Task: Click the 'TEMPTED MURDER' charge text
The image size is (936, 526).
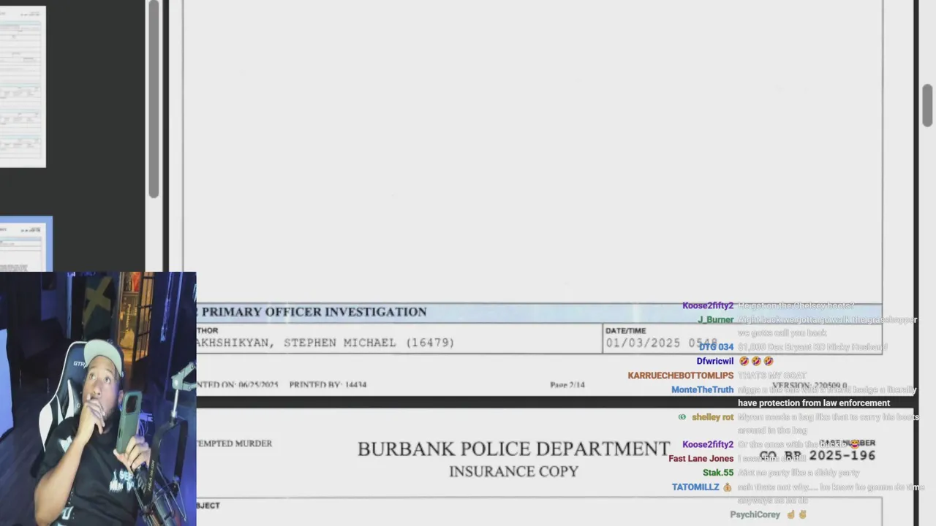Action: 234,443
